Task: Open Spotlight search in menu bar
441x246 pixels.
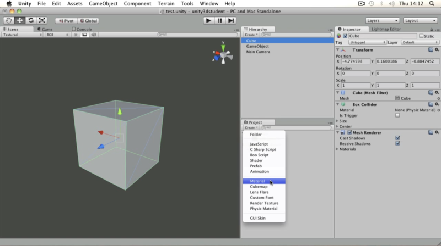Action: tap(432, 3)
